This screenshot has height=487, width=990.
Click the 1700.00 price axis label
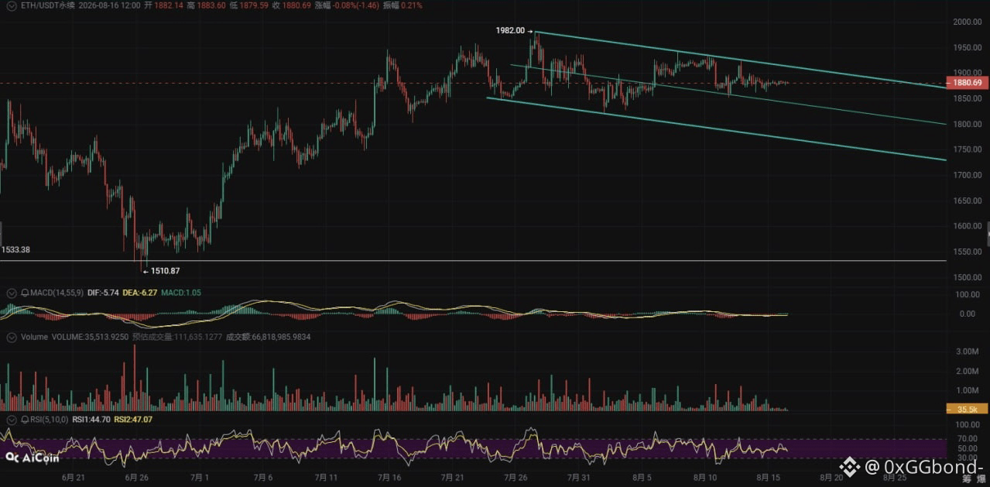tap(967, 175)
